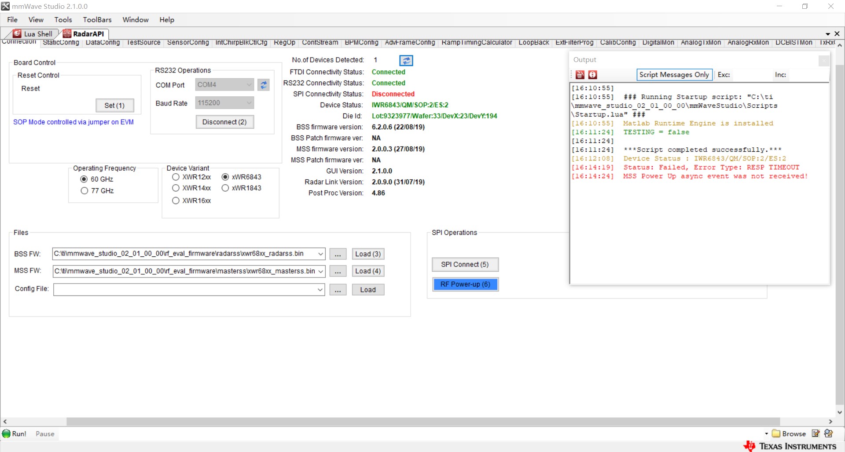Open the tab list dropdown arrow

pyautogui.click(x=828, y=34)
